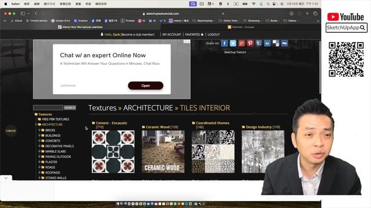Share the page on Pinterest
Image resolution: width=371 pixels, height=208 pixels.
click(x=250, y=43)
